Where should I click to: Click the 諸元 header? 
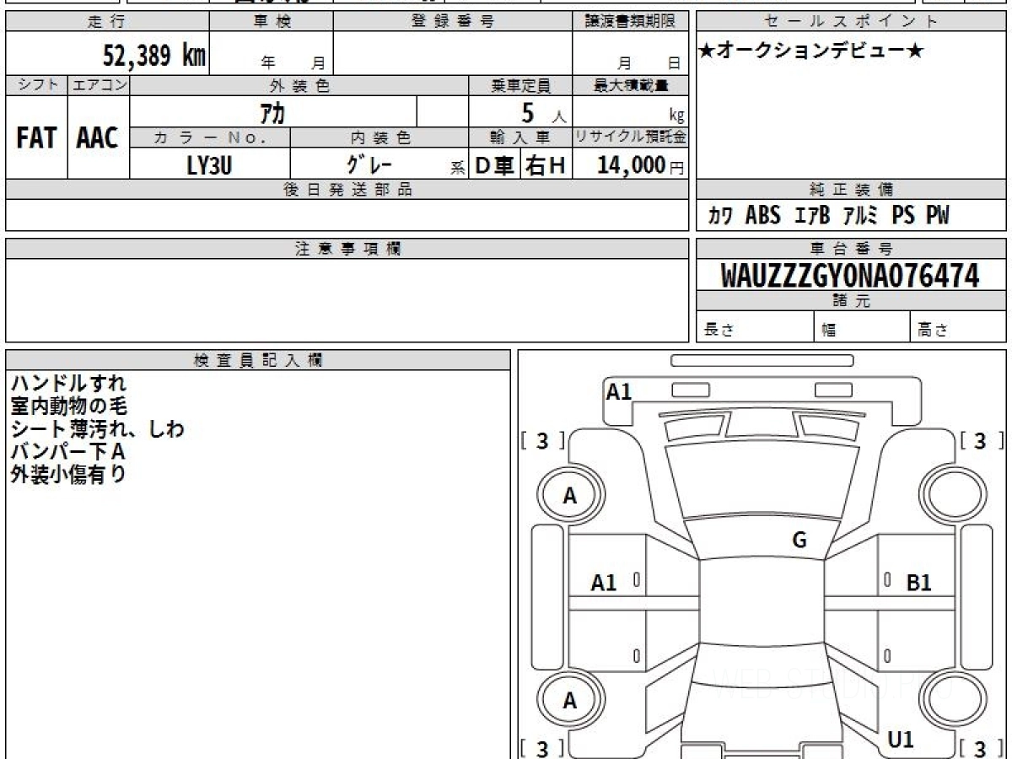point(852,301)
